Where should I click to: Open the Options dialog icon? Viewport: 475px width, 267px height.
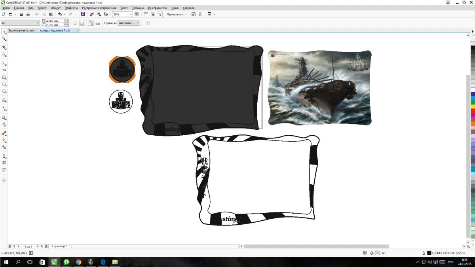(194, 14)
